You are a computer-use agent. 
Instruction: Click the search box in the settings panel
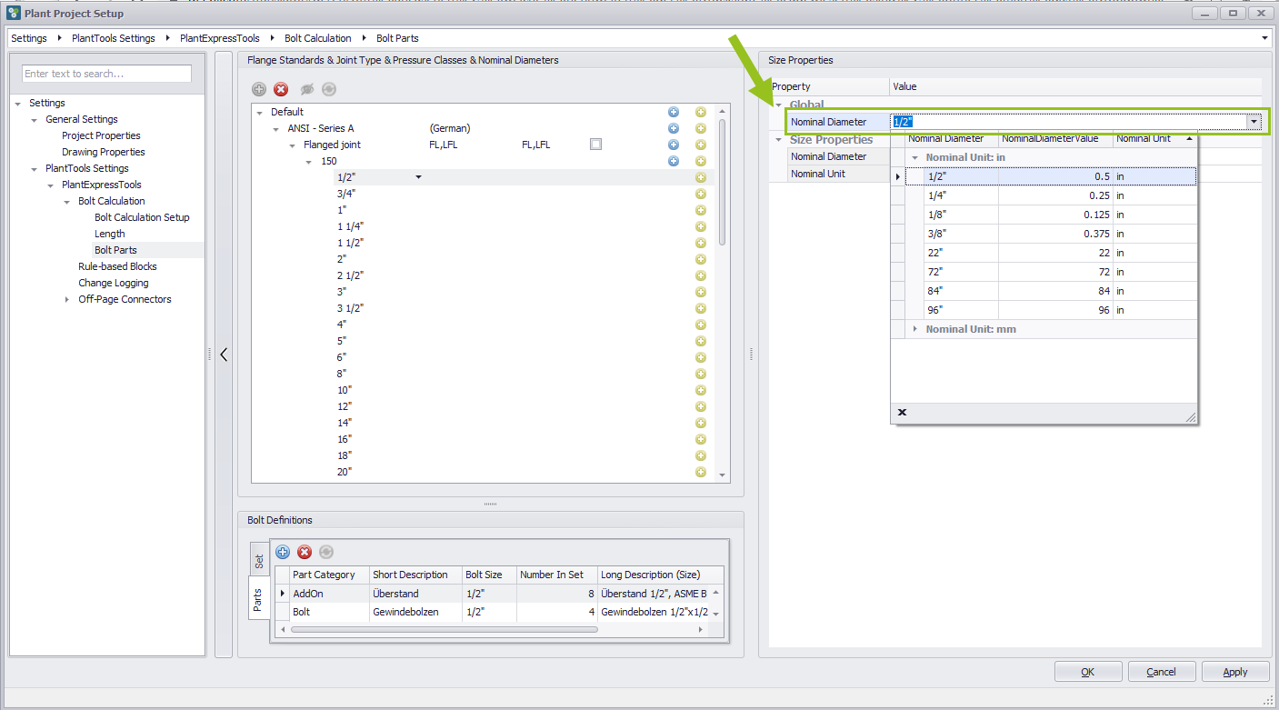pyautogui.click(x=107, y=74)
